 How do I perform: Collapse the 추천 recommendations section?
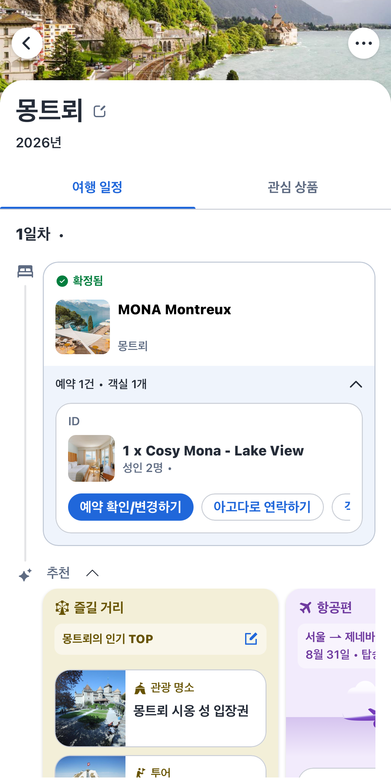[x=92, y=573]
